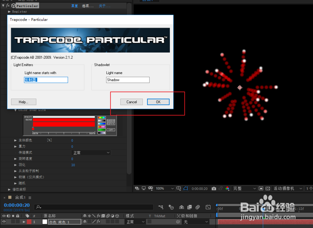Select the white-to-blue gradient preset

point(102,124)
